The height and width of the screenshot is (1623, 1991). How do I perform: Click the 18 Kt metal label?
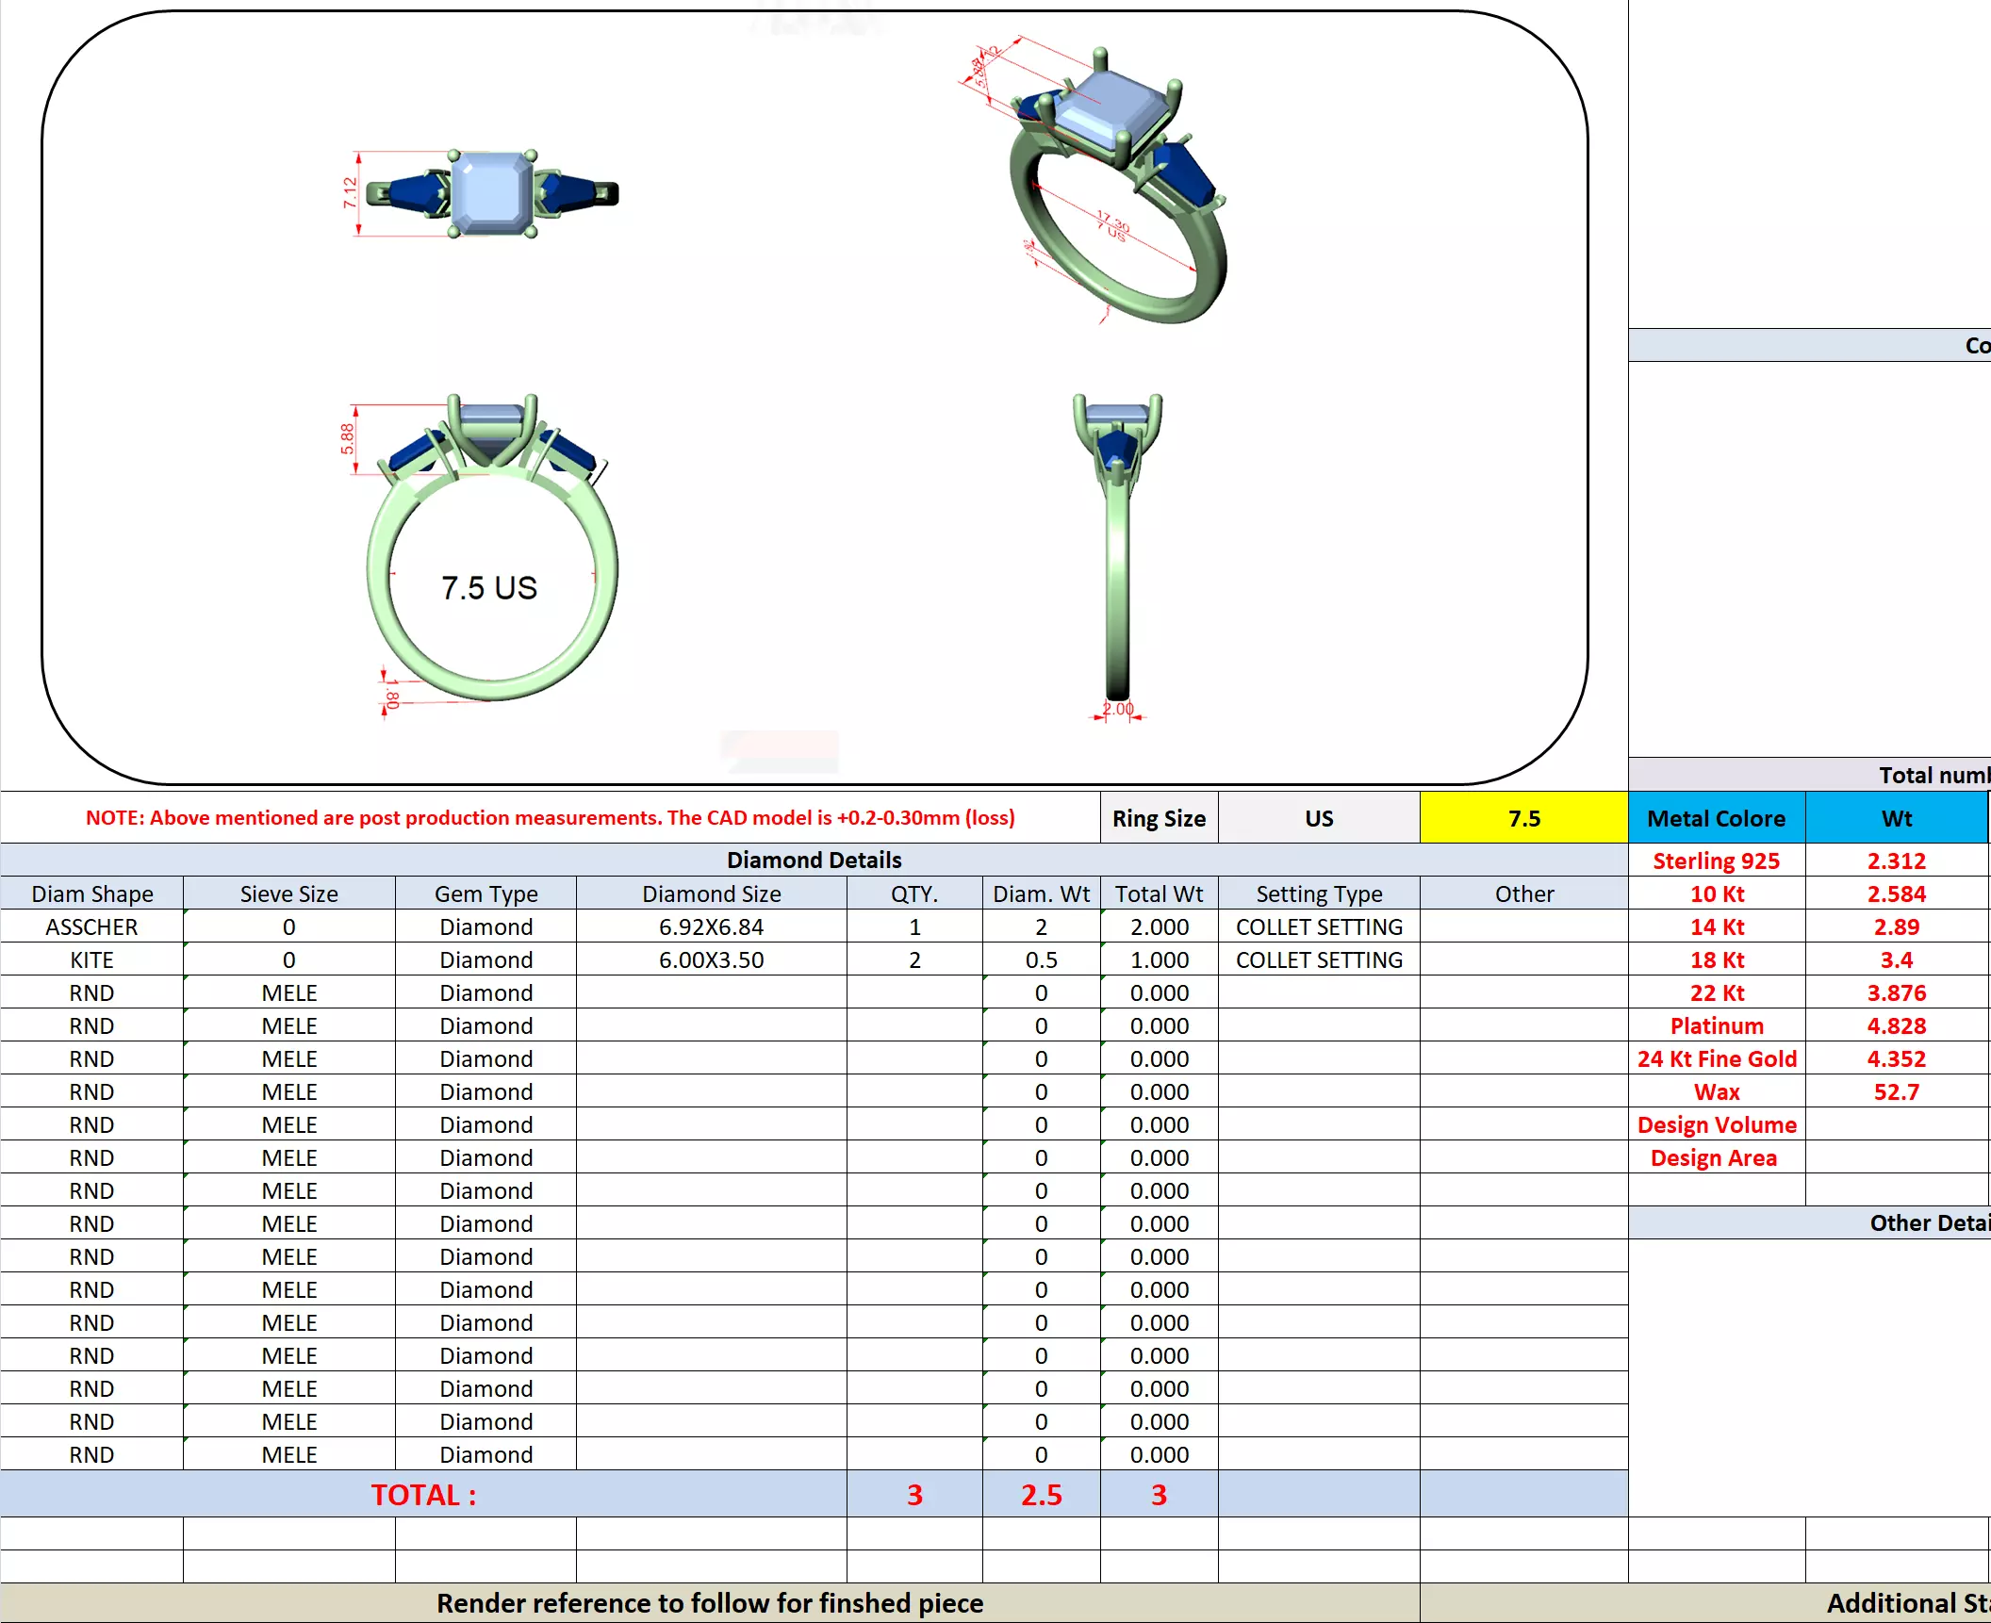(1716, 959)
